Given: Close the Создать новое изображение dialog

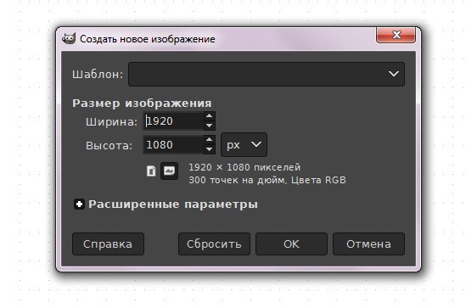Looking at the screenshot, I should pos(396,36).
